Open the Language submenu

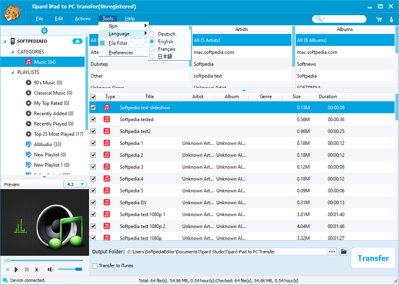123,34
